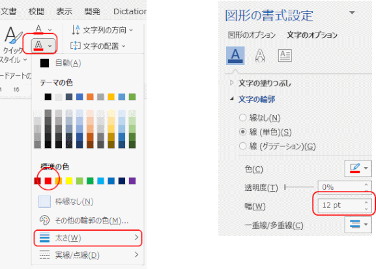The width and height of the screenshot is (376, 269).
Task: Select the 線なし(N) radio button
Action: click(x=242, y=118)
